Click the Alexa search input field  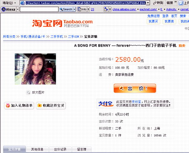39,9
